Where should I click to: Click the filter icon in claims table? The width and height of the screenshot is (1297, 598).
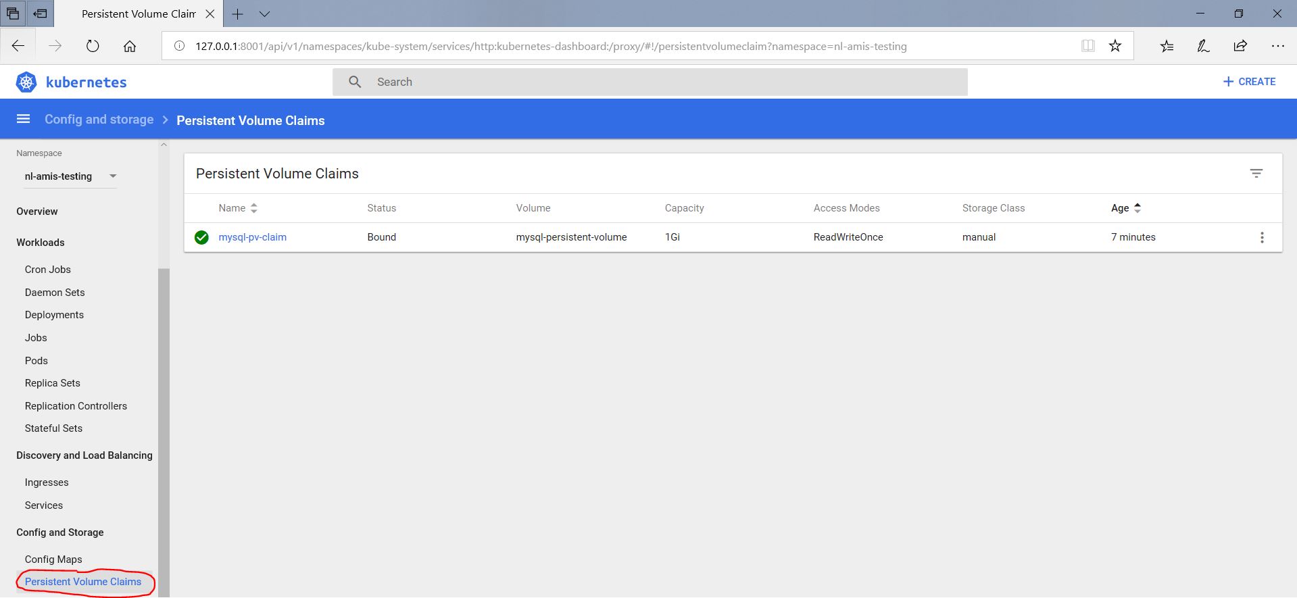coord(1256,174)
